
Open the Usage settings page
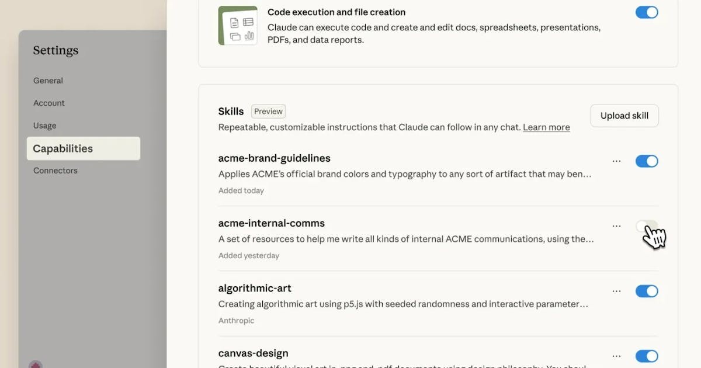(x=45, y=126)
